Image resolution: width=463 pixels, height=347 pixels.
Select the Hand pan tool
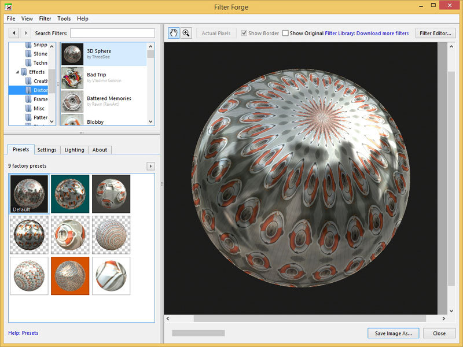point(174,33)
